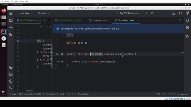This screenshot has height=107, width=191.
Task: Click the try keyword on line 17
Action: click(x=39, y=41)
